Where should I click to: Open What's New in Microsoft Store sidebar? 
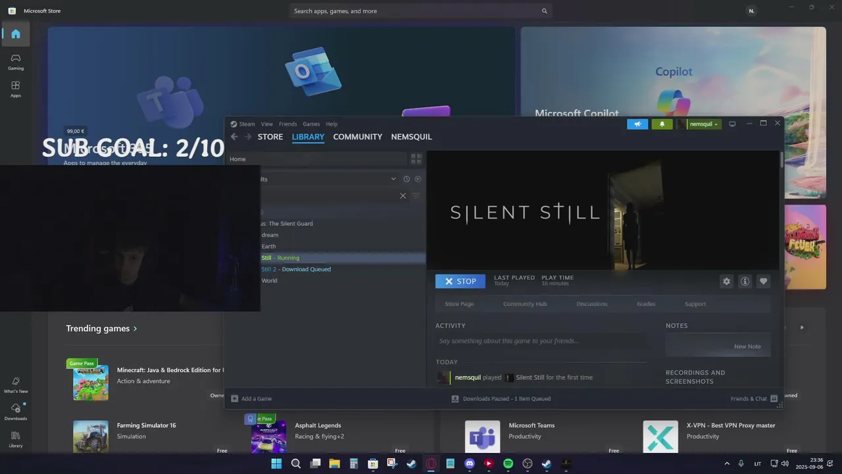pos(16,385)
